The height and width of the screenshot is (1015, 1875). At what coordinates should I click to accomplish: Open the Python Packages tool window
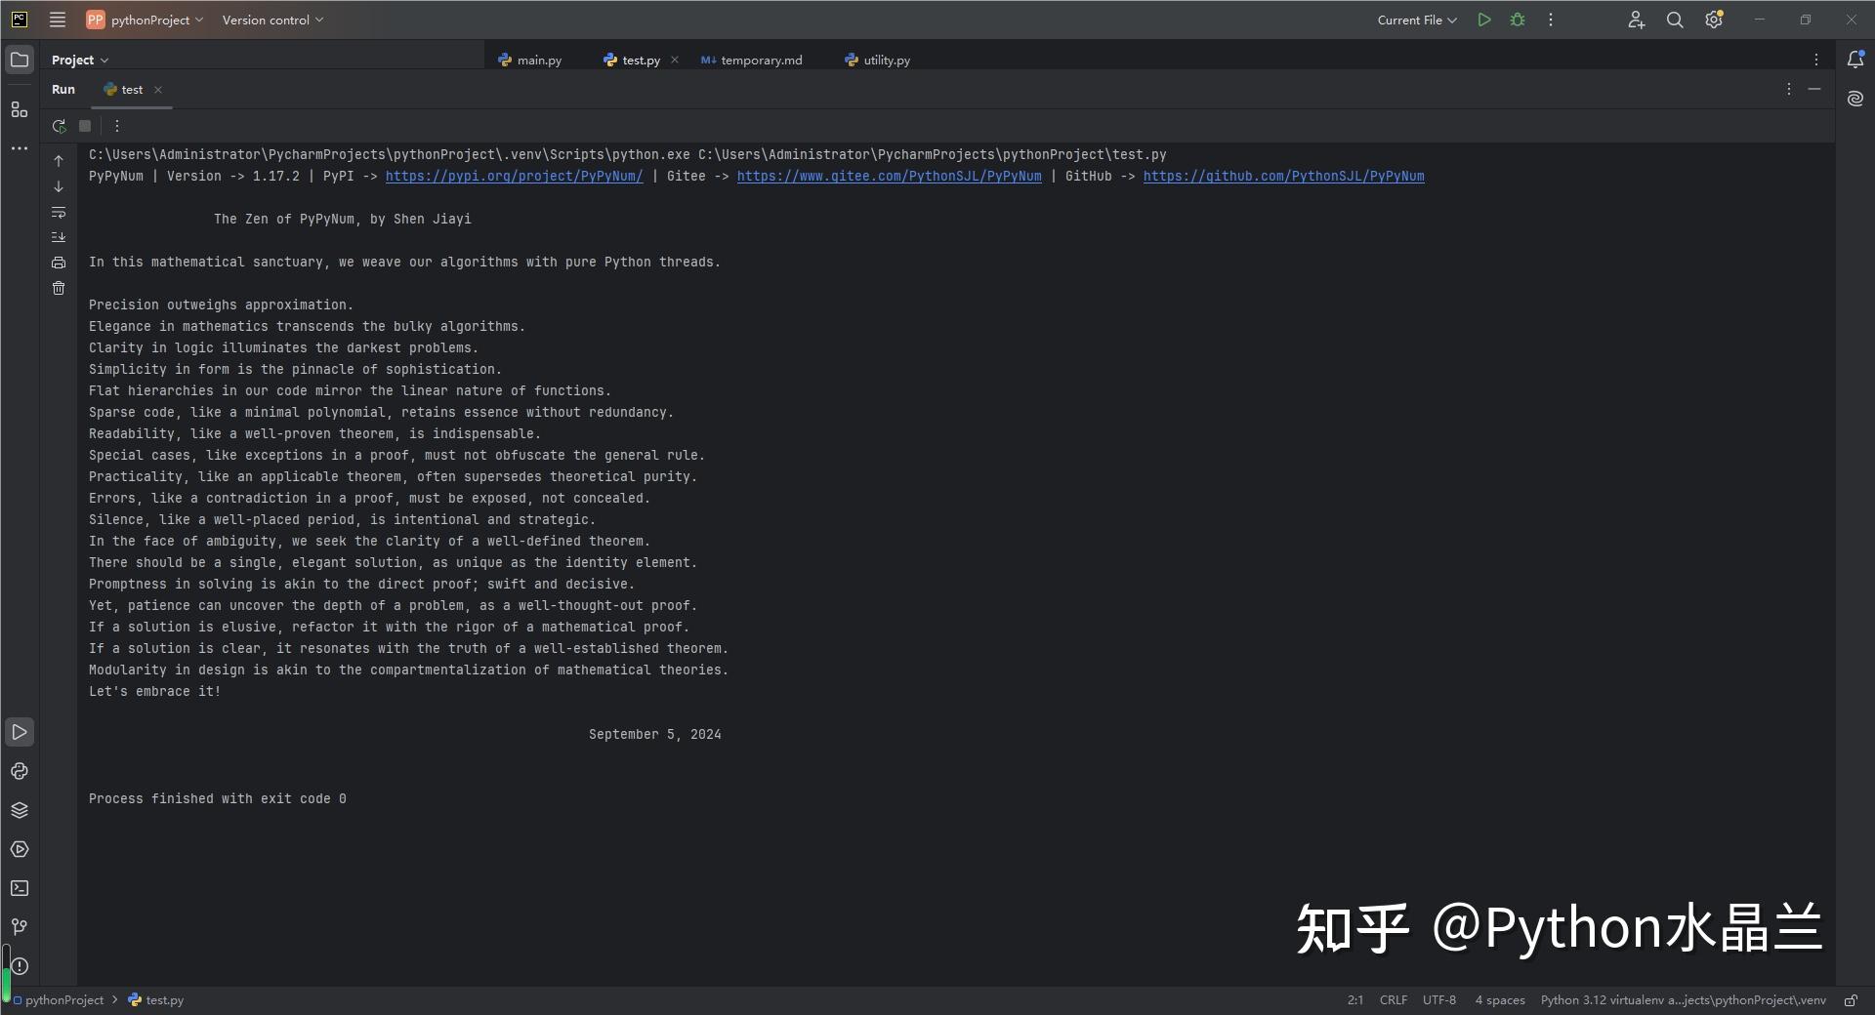point(20,810)
